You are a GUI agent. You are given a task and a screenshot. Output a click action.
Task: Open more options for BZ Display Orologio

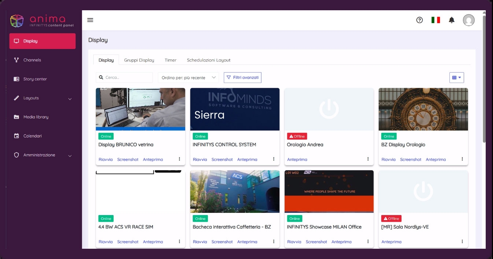462,159
